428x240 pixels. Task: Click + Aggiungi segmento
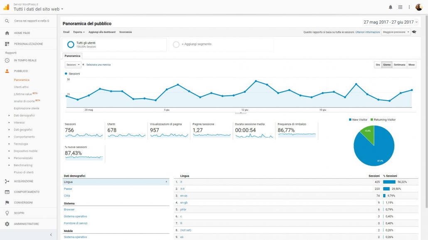point(197,44)
